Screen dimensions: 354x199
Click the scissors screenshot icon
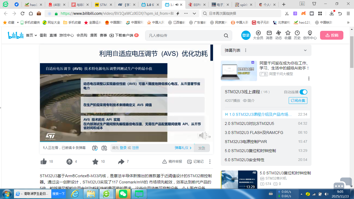[287, 13]
